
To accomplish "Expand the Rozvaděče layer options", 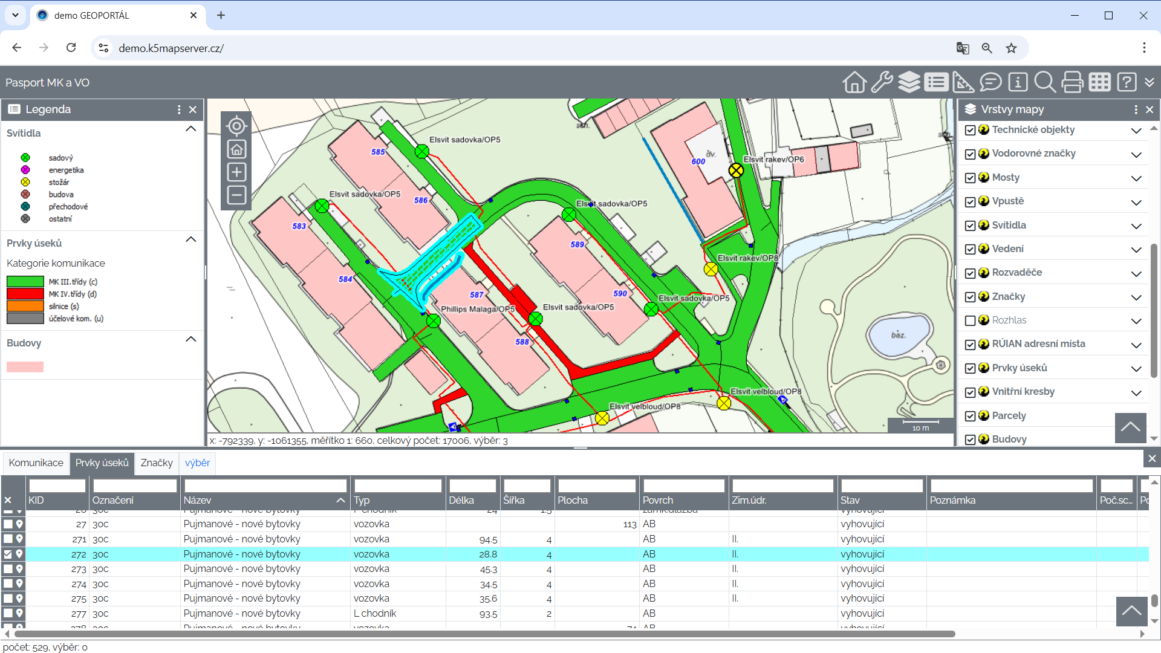I will (x=1136, y=273).
